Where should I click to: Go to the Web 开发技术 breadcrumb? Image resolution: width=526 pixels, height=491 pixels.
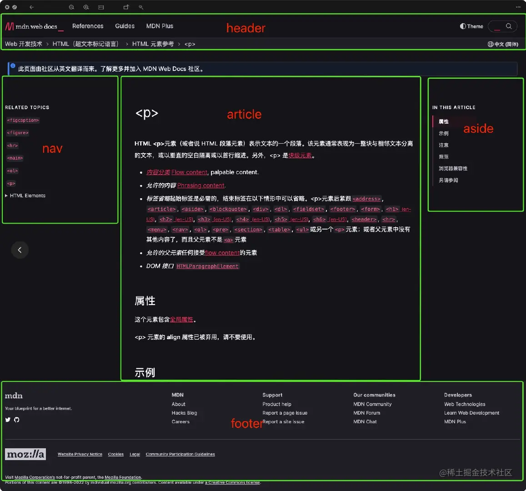[x=24, y=44]
